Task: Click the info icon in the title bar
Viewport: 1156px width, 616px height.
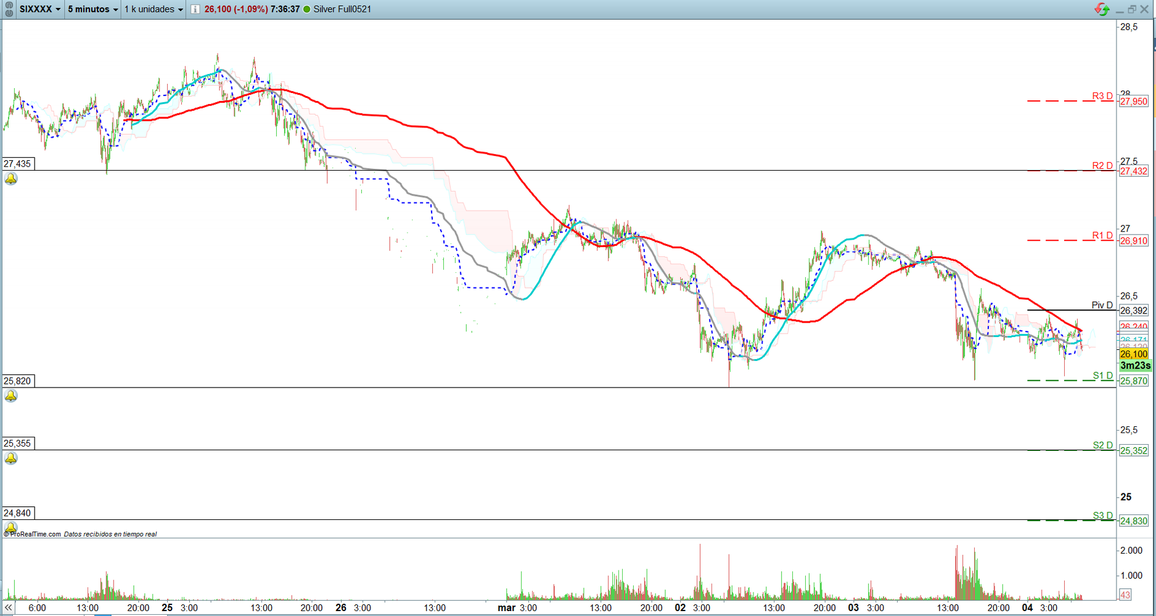Action: pyautogui.click(x=195, y=9)
